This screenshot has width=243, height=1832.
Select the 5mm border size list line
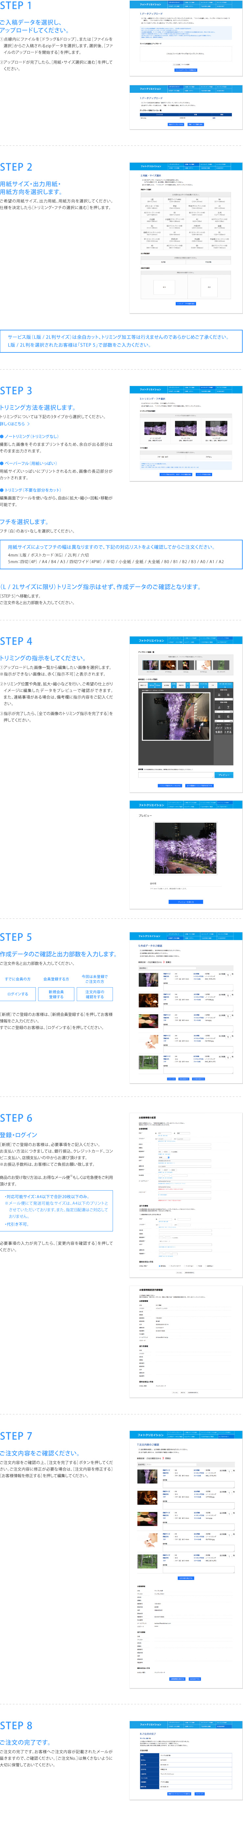(x=116, y=561)
